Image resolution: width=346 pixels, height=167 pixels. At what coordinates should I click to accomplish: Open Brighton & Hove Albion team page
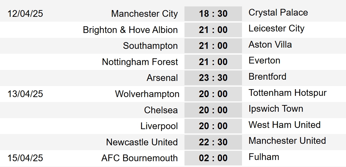pos(130,30)
